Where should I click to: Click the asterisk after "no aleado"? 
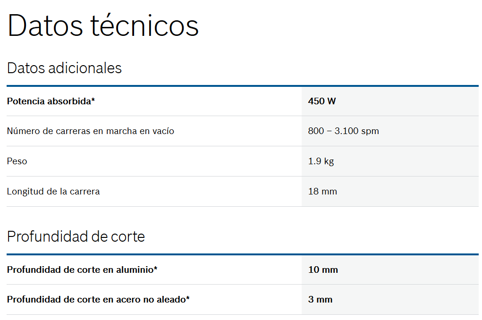click(188, 299)
